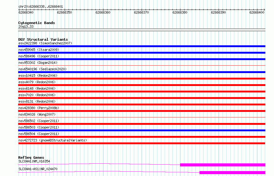Select the 20q13.33 band label
This screenshot has width=274, height=176.
26,27
